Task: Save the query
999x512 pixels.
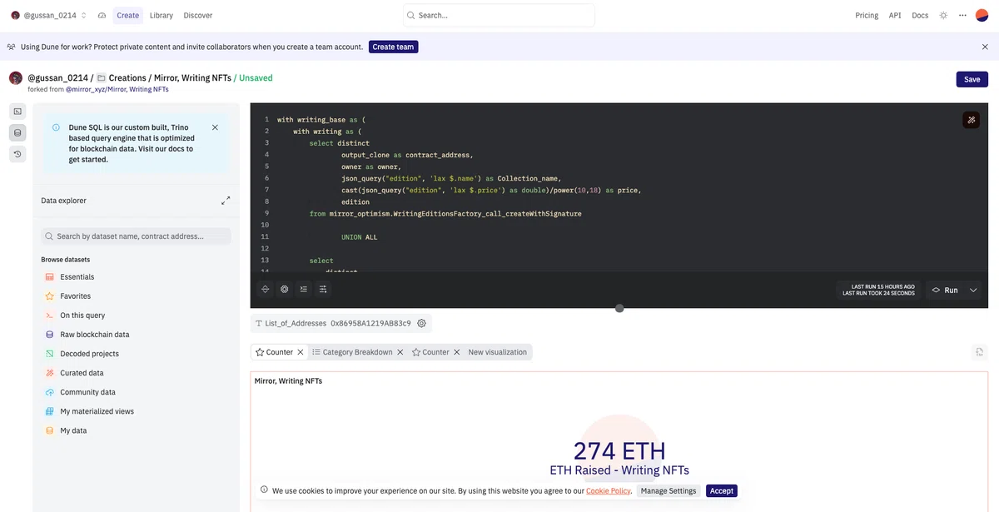Action: click(x=972, y=79)
